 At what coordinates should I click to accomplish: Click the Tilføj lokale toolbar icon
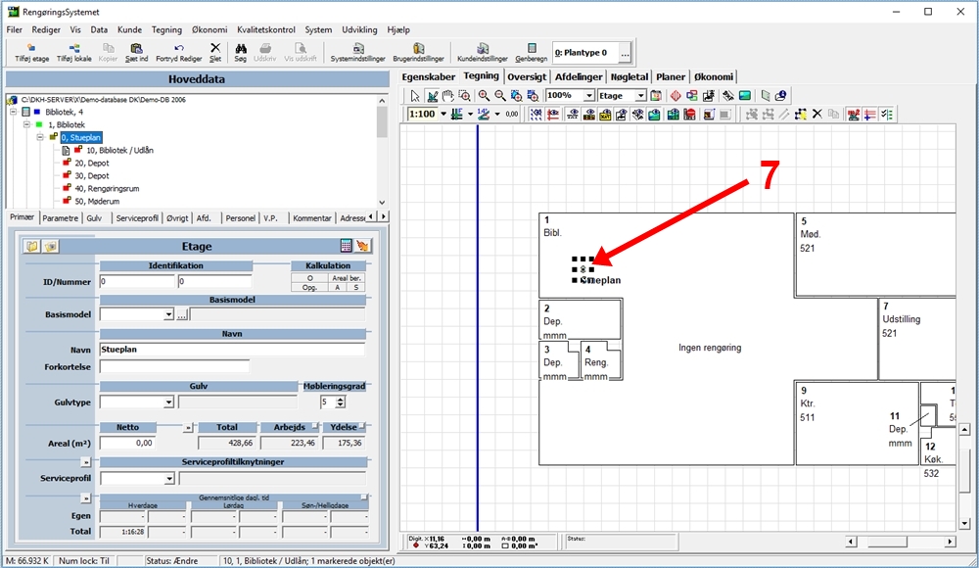73,53
